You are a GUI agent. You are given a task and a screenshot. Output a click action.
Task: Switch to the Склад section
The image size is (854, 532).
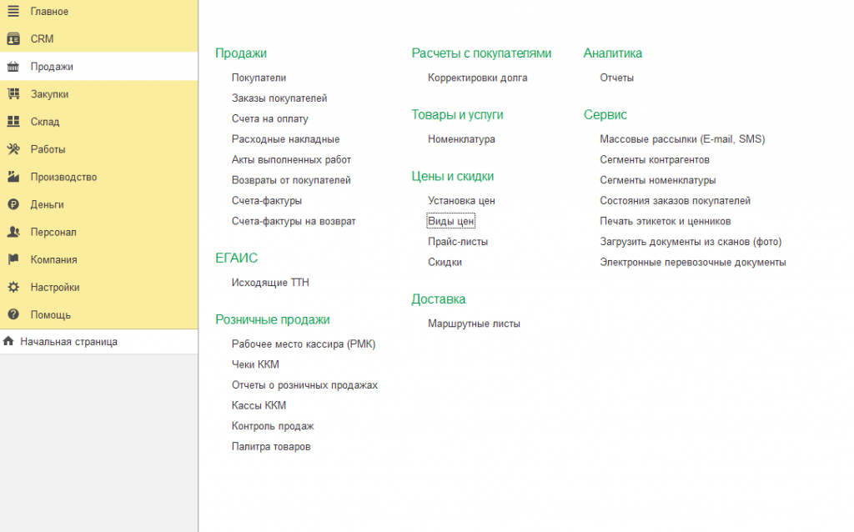tap(98, 122)
